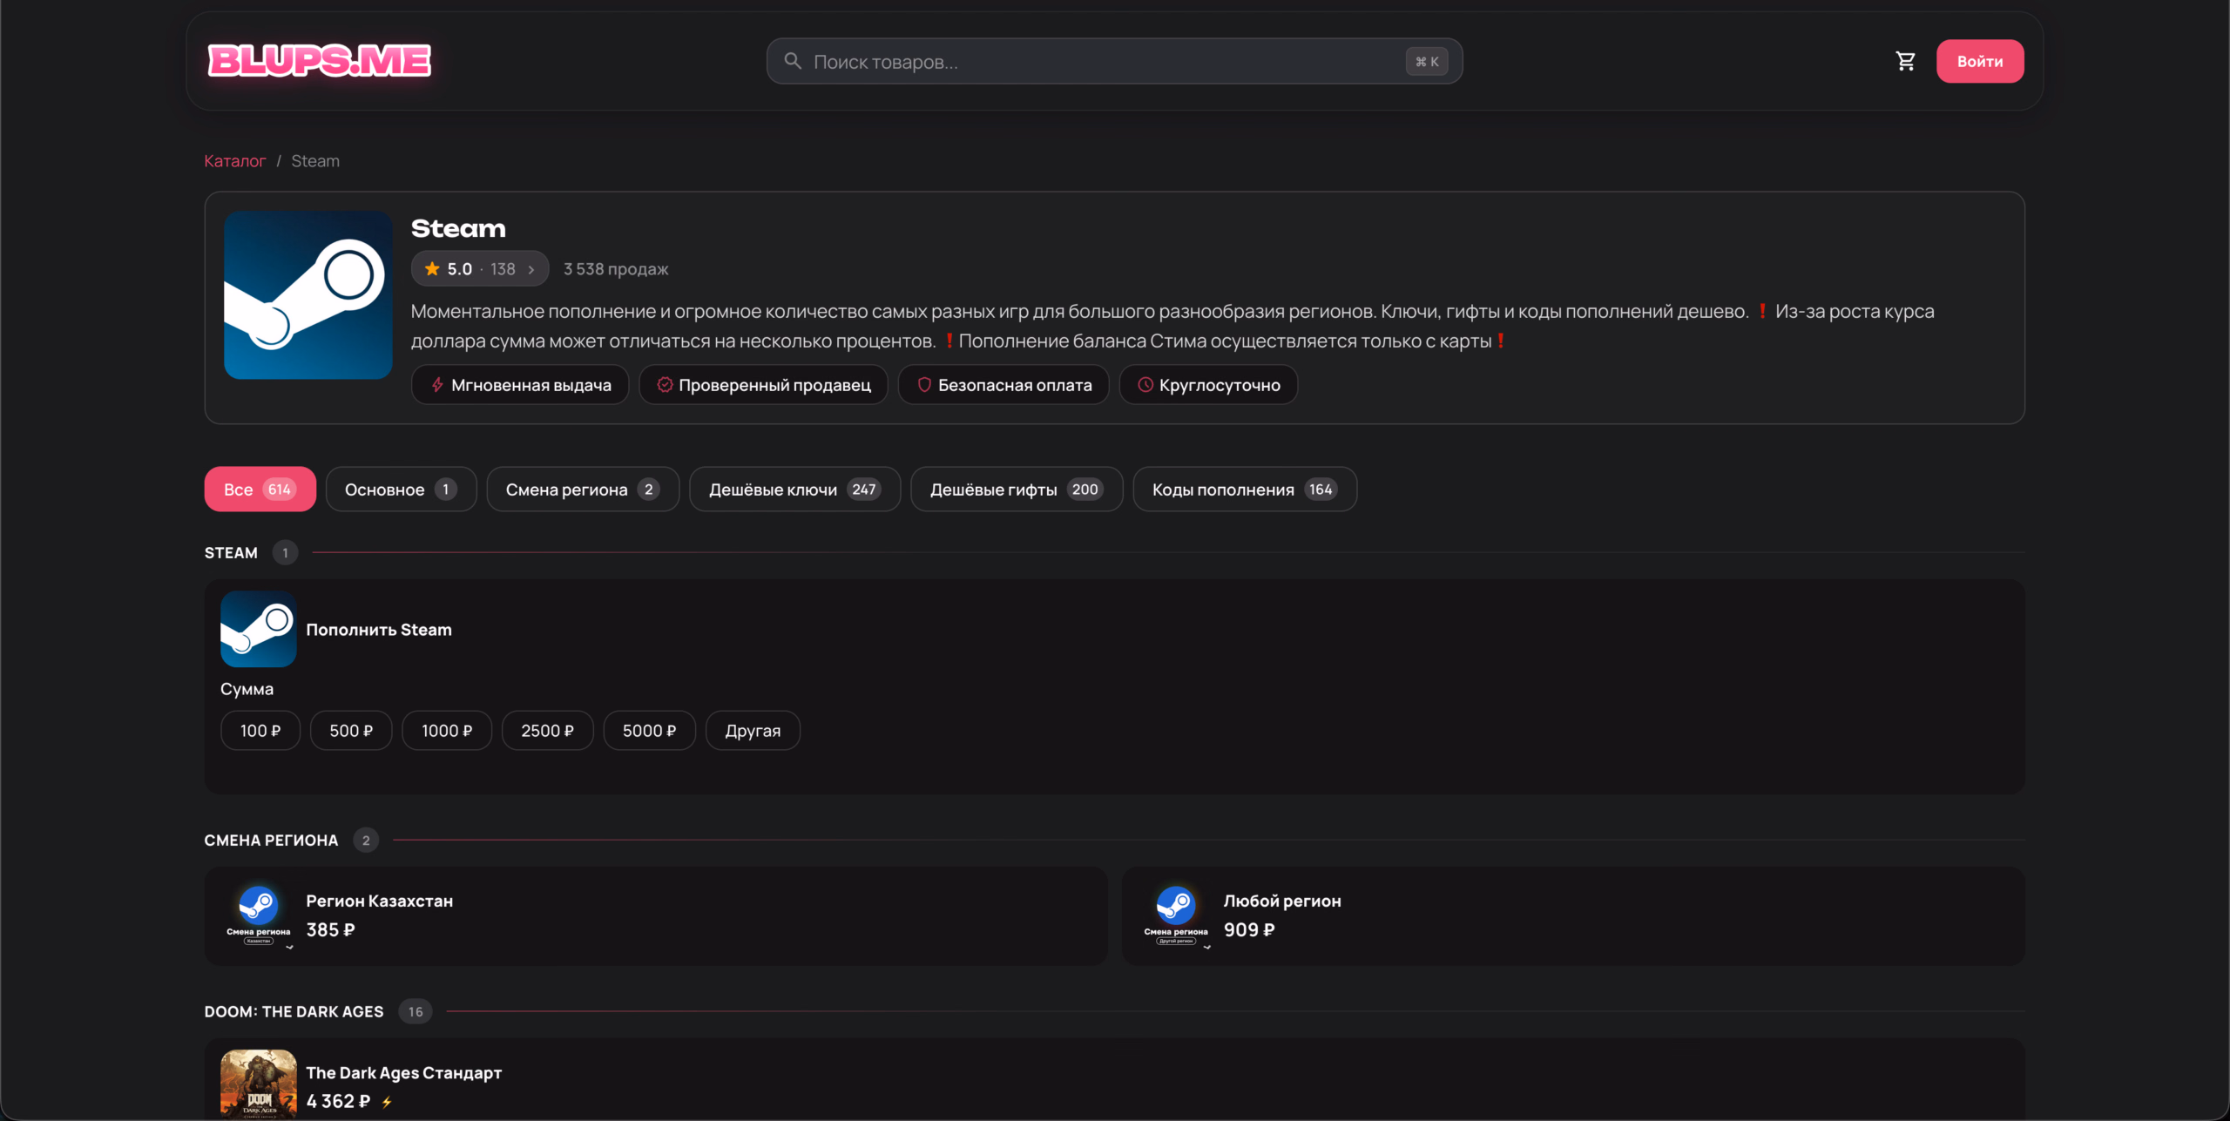2230x1121 pixels.
Task: Click the ⌘K shortcut badge
Action: 1427,61
